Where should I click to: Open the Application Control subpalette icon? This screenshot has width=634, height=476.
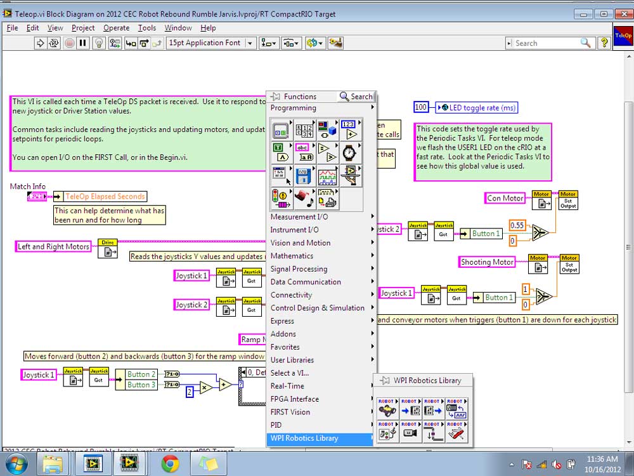point(351,176)
